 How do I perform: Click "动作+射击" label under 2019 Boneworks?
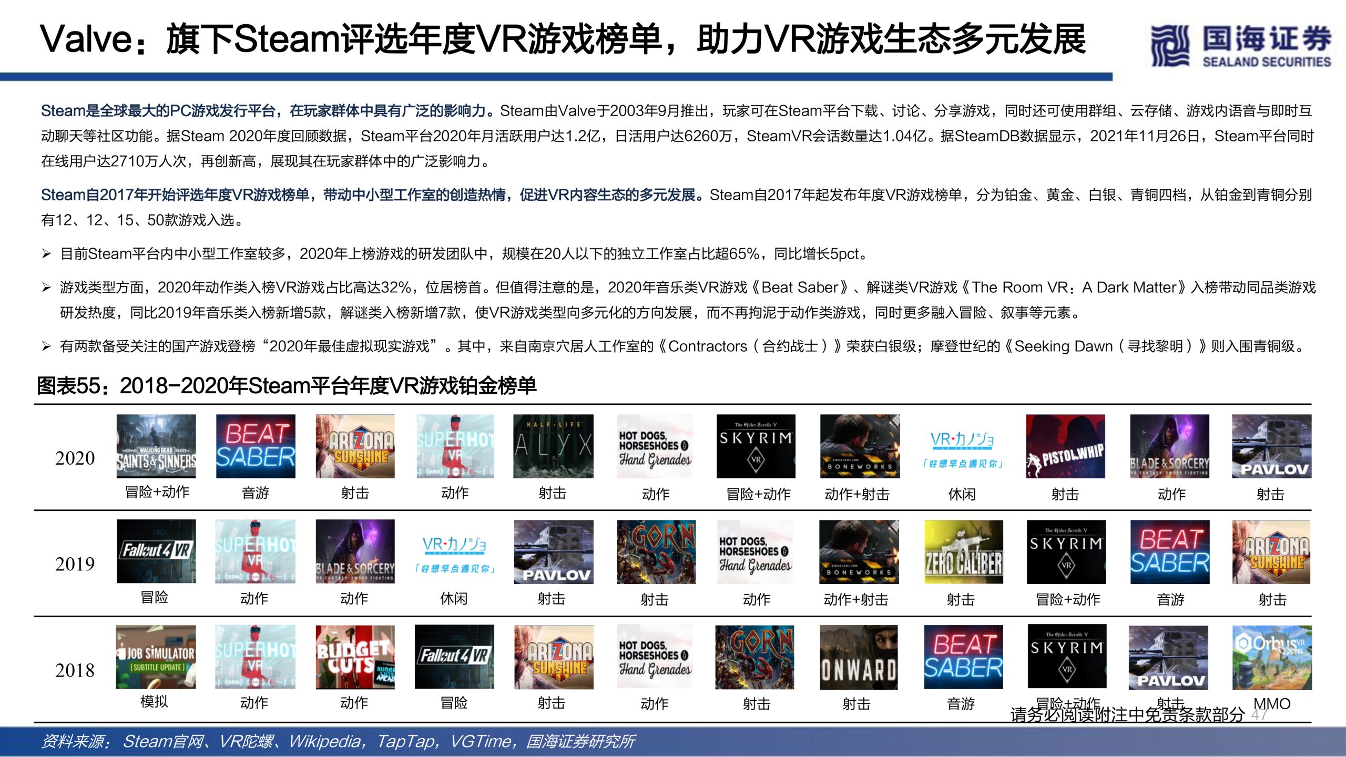(856, 599)
